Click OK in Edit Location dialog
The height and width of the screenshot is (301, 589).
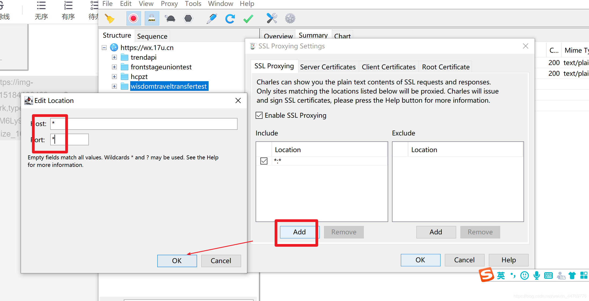[x=177, y=261]
